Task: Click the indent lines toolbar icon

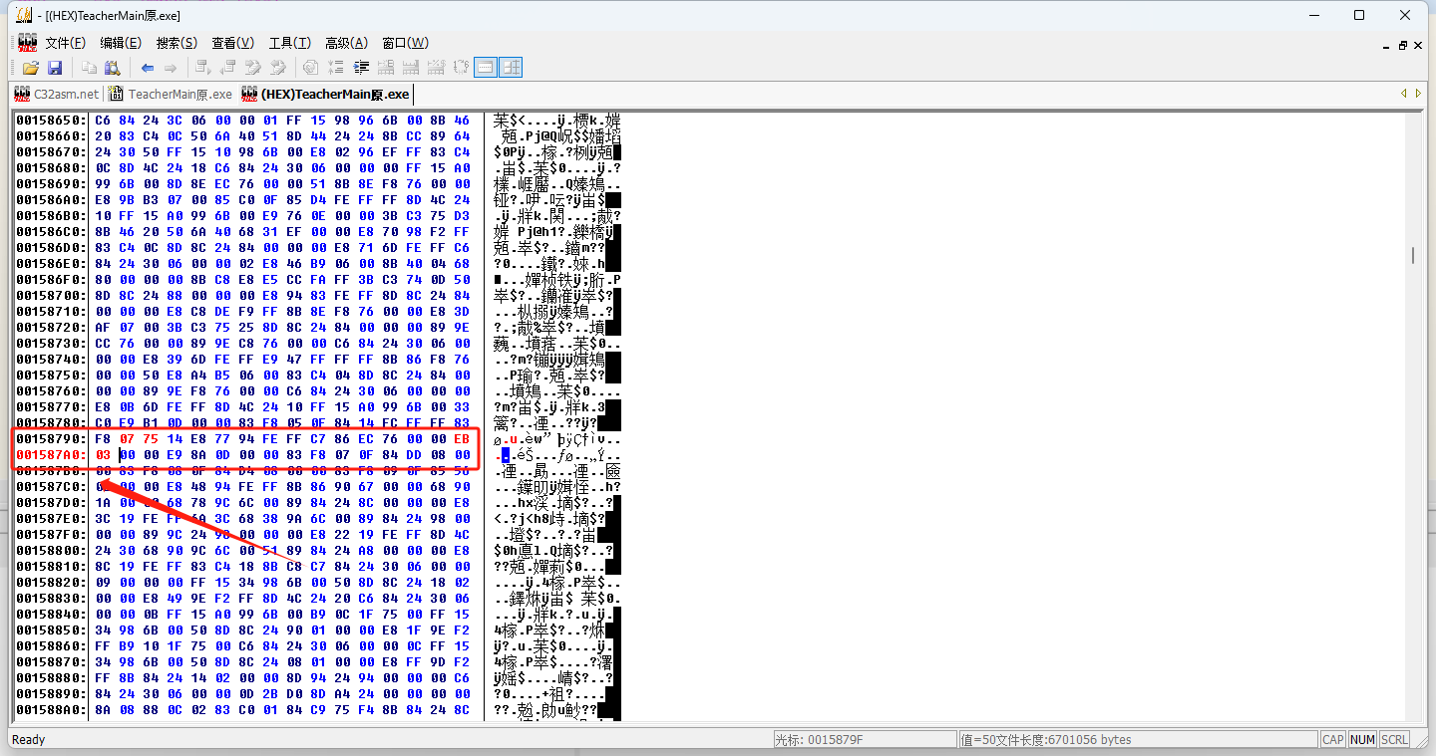Action: (362, 68)
